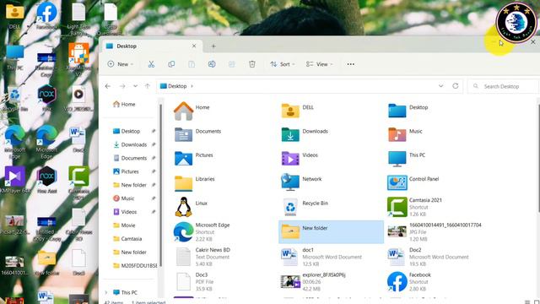Open M205FDDU1BSE folder in navigation pane
This screenshot has height=304, width=540.
(x=135, y=265)
